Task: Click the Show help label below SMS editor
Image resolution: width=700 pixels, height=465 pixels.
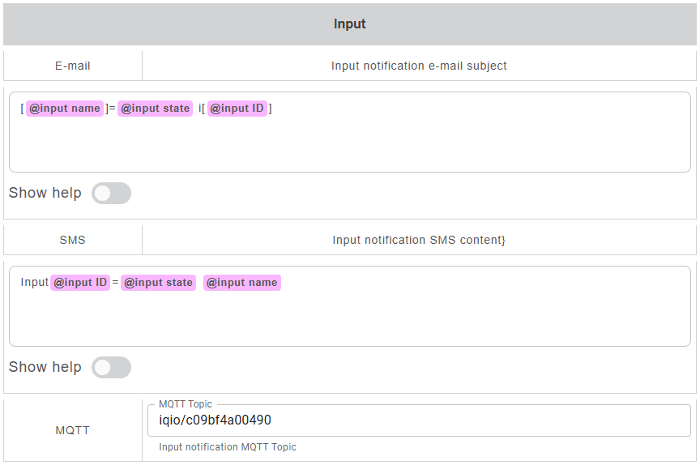Action: (x=45, y=367)
